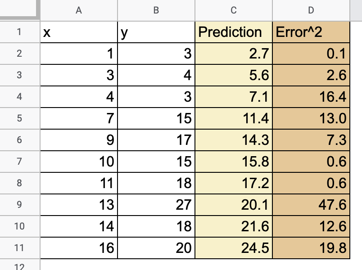This screenshot has height=270, width=362.
Task: Click the cell with value 11.4
Action: pos(233,118)
